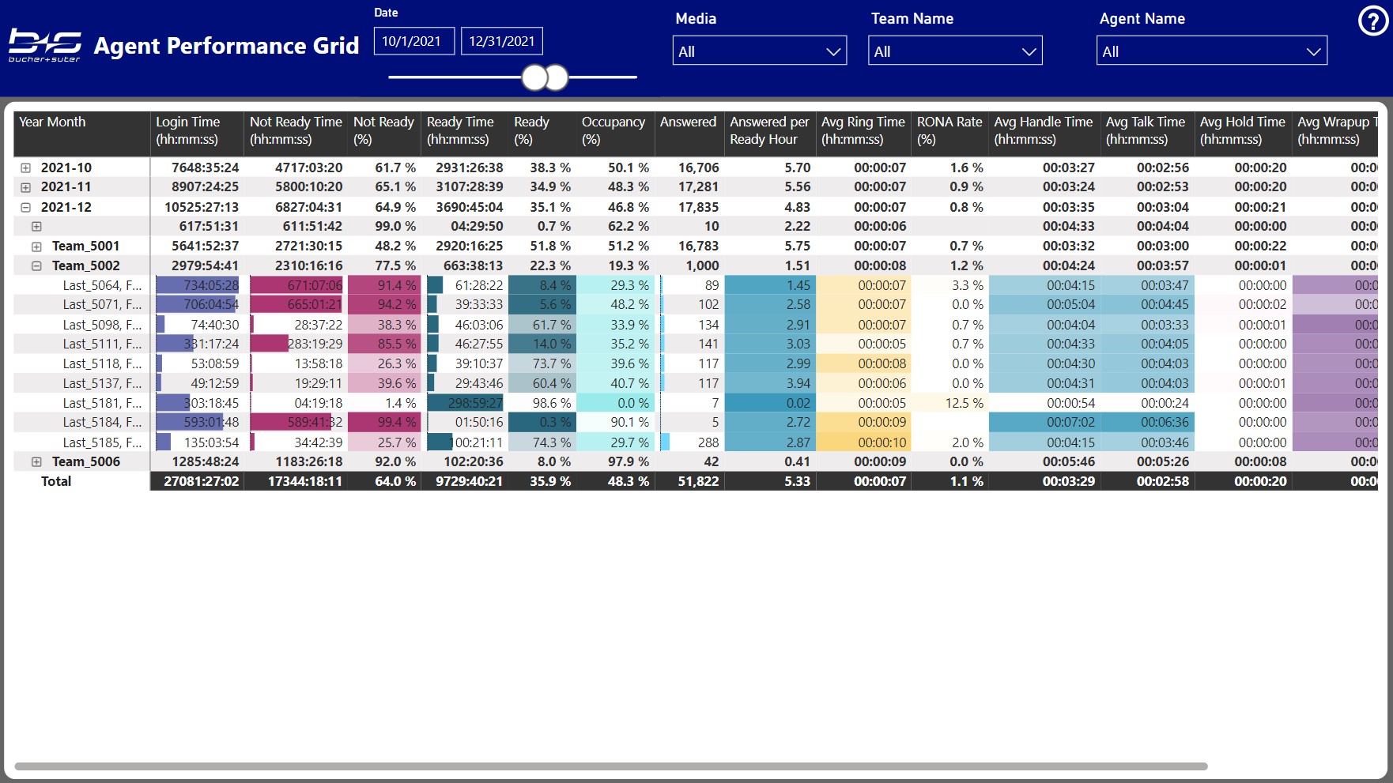Expand the 2021-10 row
The height and width of the screenshot is (783, 1393).
coord(25,168)
